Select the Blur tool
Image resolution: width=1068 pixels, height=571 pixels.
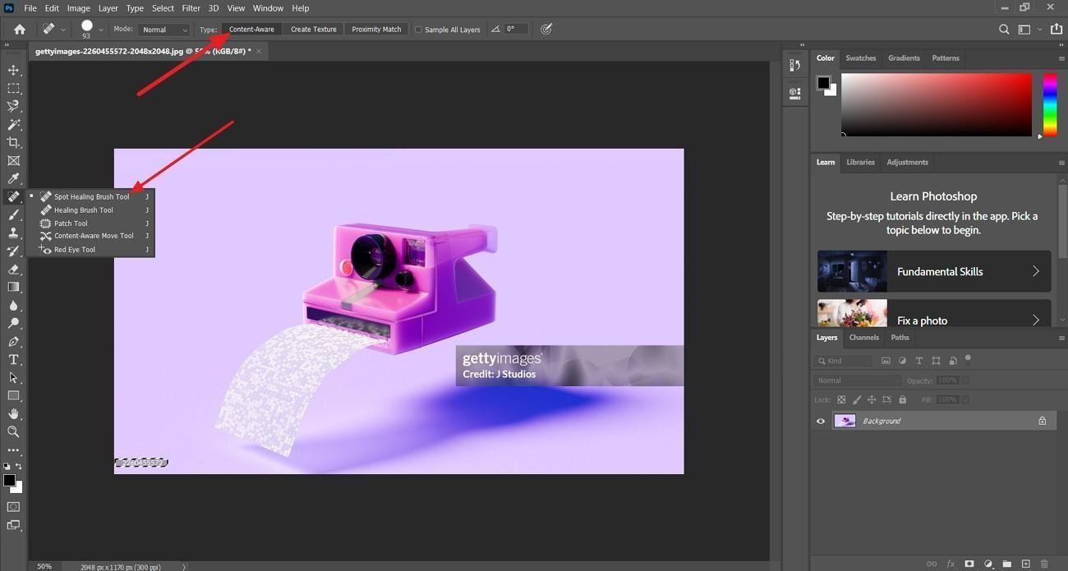click(13, 306)
